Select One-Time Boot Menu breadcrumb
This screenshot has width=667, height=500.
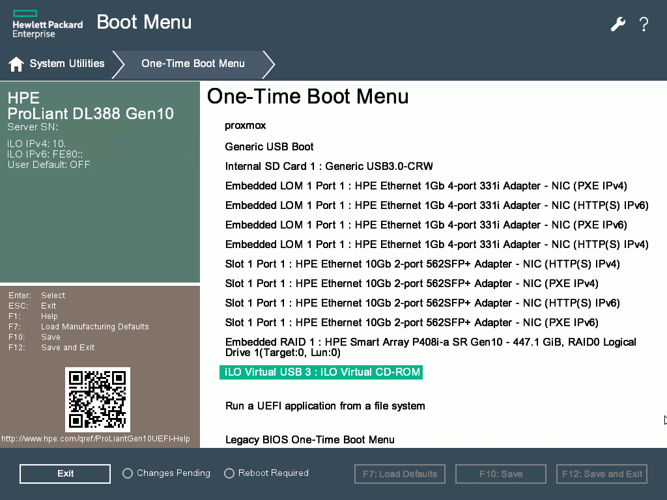coord(193,63)
